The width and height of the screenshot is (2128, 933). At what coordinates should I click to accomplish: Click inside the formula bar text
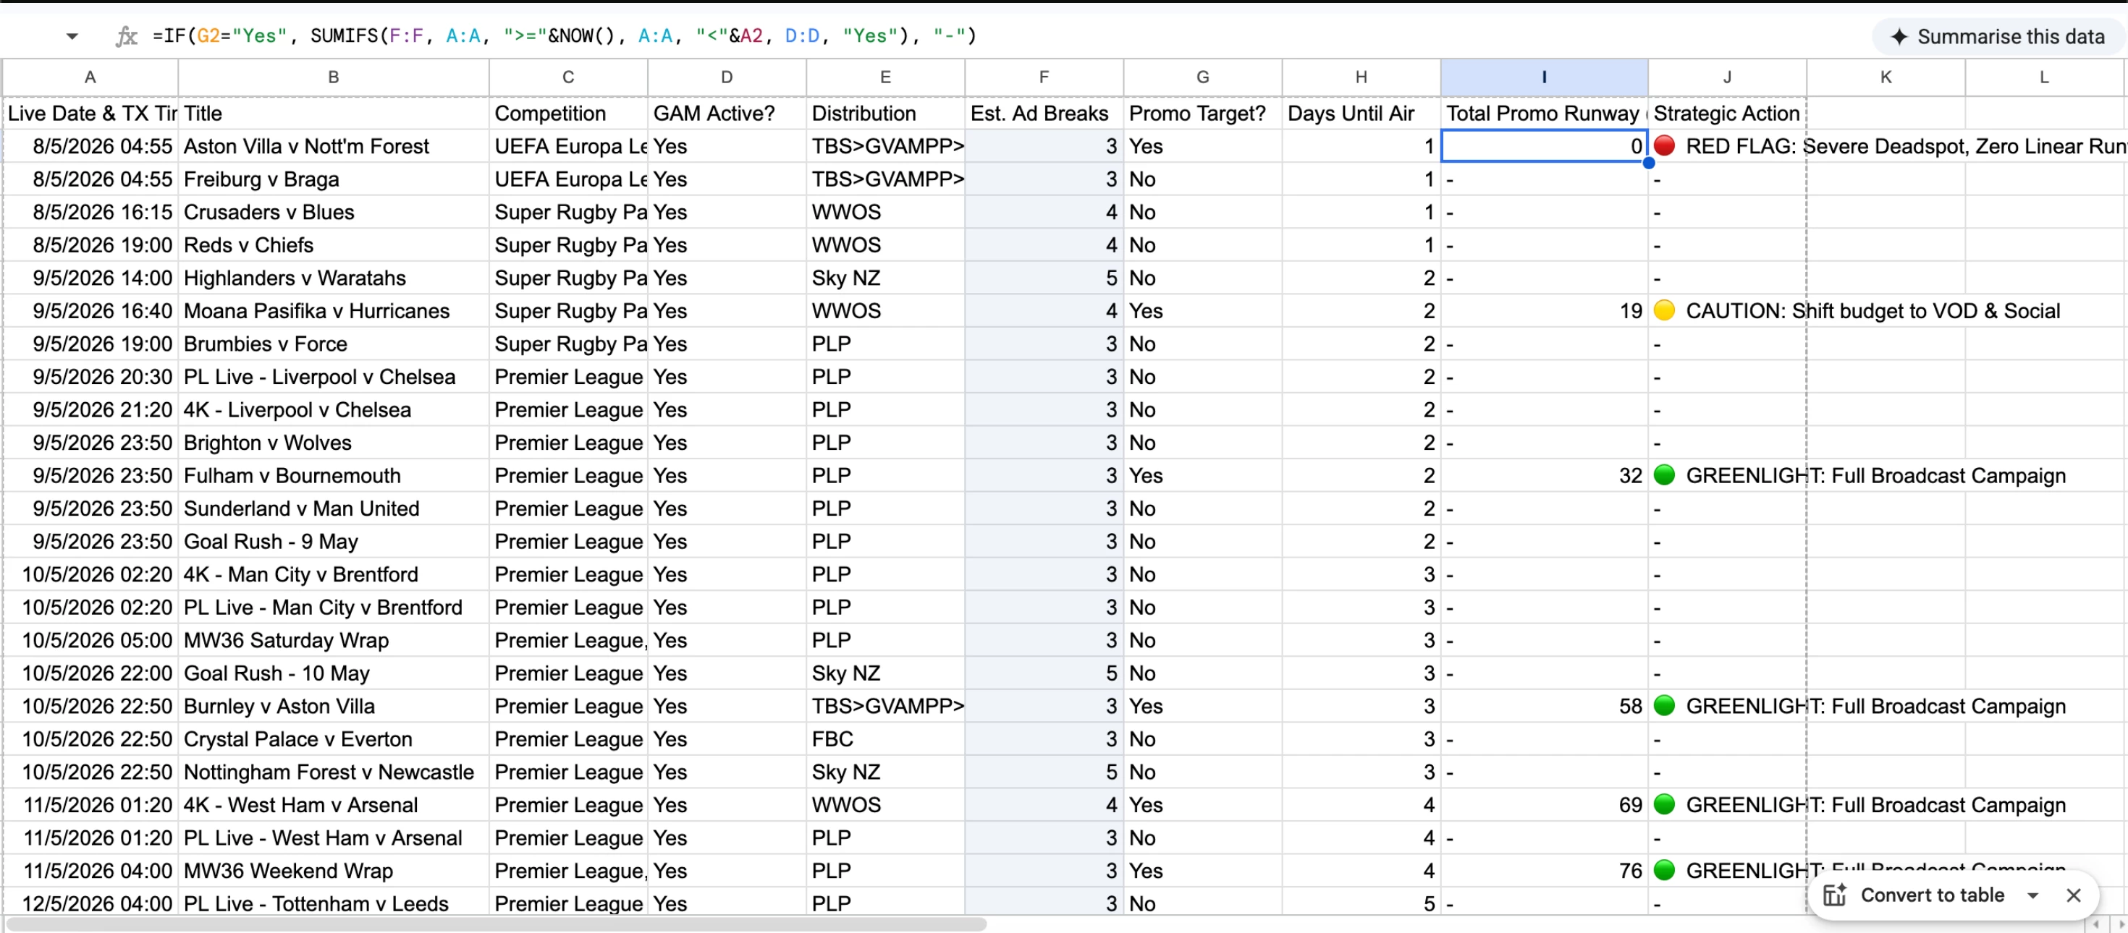click(565, 36)
